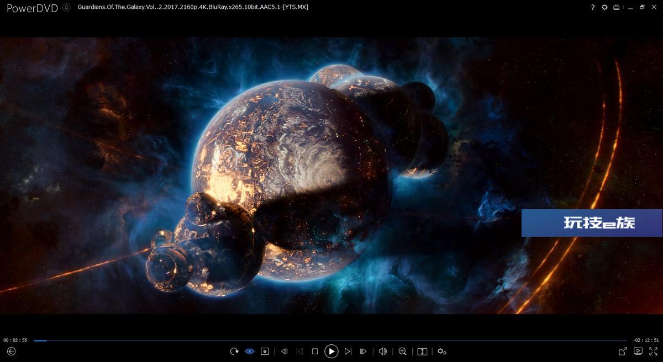Toggle remaining time display -02:12:51
The width and height of the screenshot is (663, 362).
point(646,340)
